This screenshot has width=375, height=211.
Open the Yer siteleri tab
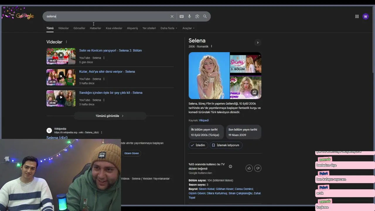[149, 28]
